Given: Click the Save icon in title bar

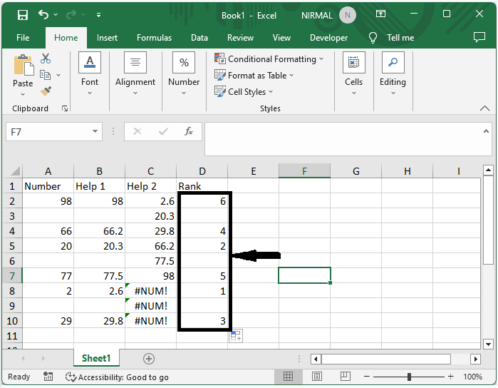Looking at the screenshot, I should pos(22,15).
